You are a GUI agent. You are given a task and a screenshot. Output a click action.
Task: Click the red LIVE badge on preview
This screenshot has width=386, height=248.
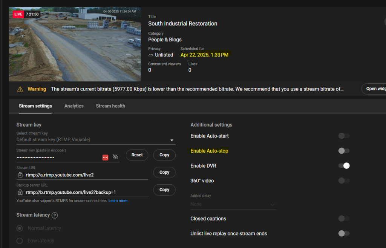click(18, 14)
